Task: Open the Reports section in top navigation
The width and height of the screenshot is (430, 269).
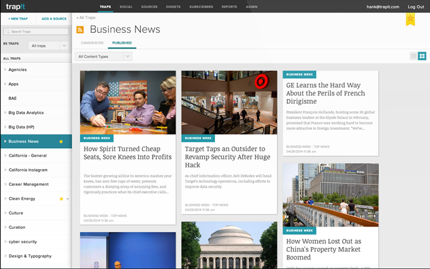Action: 229,7
